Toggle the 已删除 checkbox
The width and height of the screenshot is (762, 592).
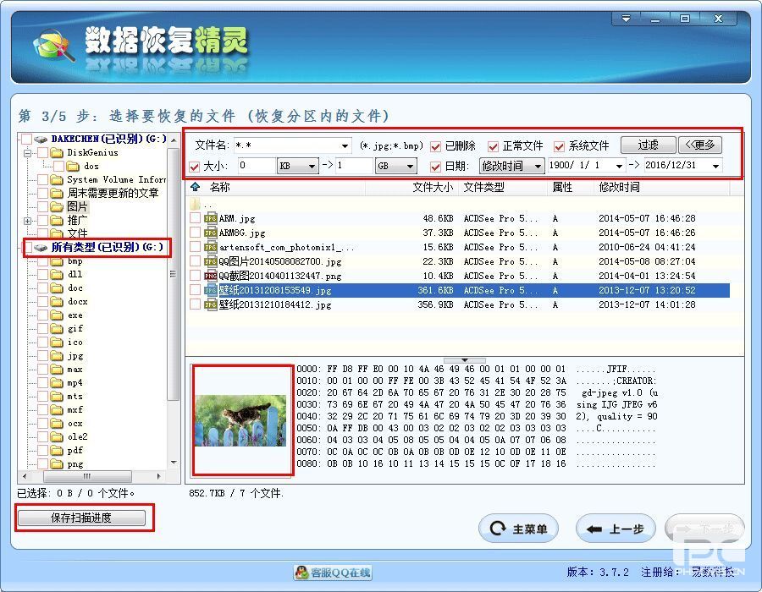coord(436,145)
